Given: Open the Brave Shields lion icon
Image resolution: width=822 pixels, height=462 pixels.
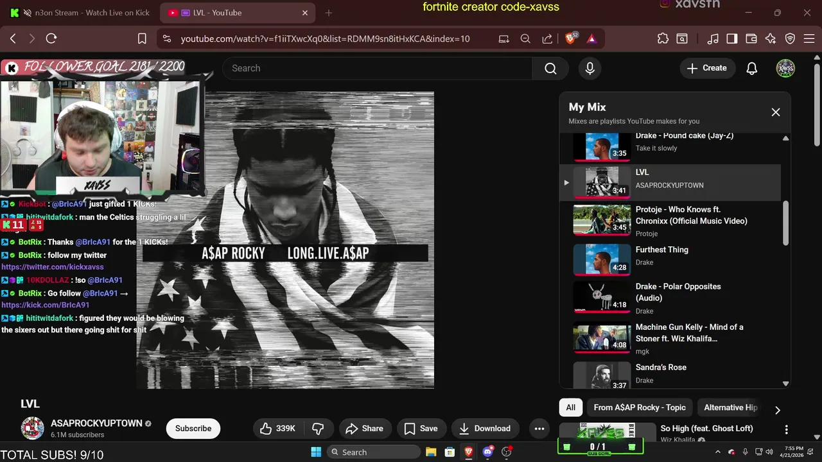Looking at the screenshot, I should click(571, 38).
